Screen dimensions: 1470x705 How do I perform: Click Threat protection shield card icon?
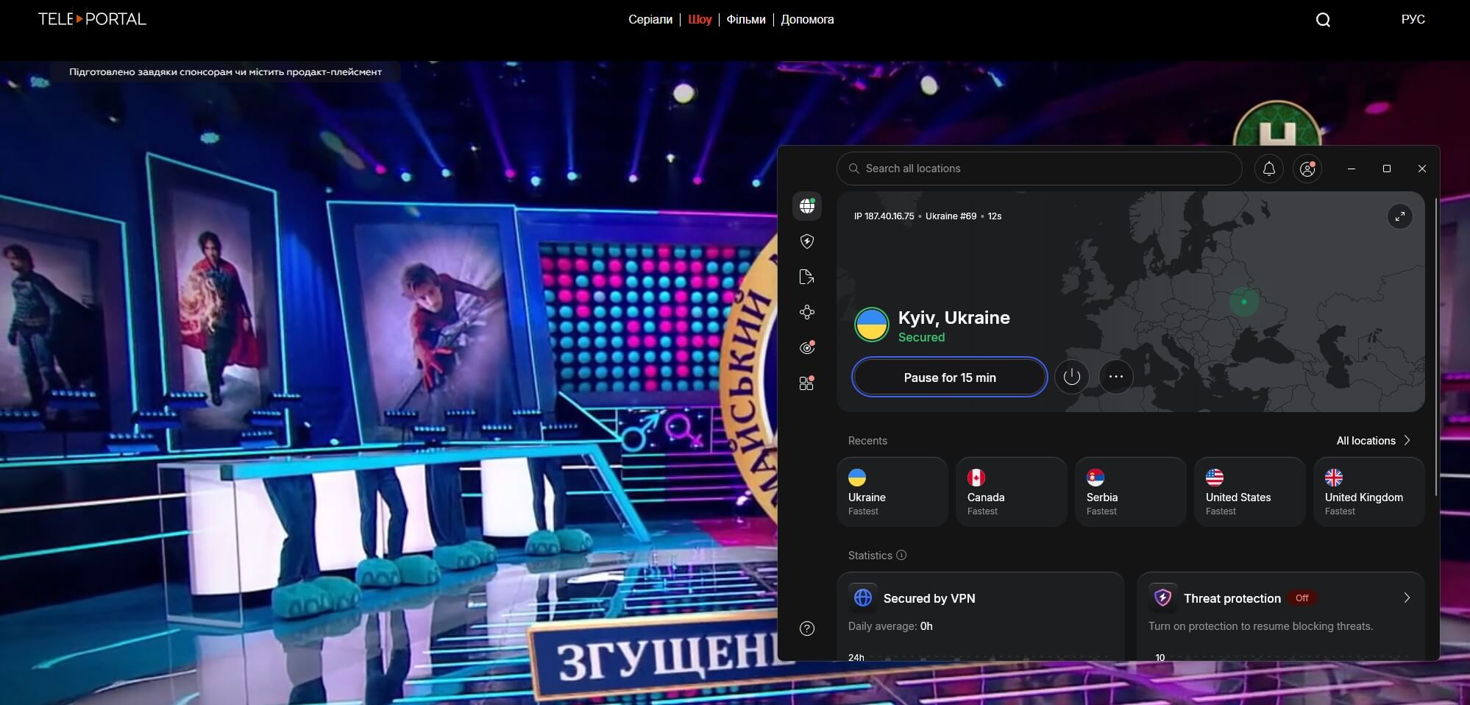click(1163, 598)
